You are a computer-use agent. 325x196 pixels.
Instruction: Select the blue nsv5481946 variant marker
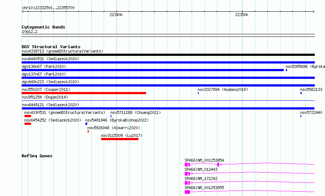point(86,124)
